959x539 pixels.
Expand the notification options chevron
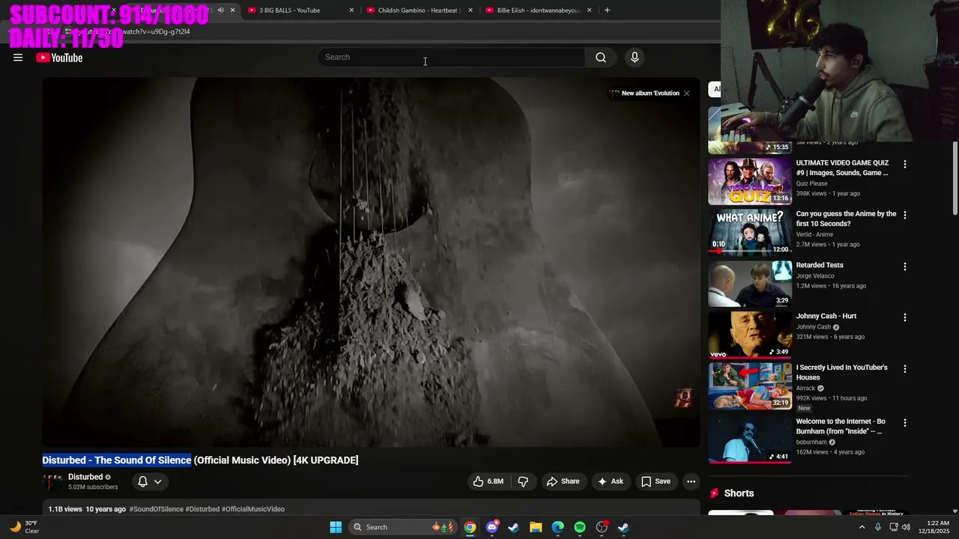(x=157, y=481)
